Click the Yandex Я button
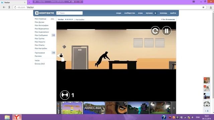 [x=9, y=7]
